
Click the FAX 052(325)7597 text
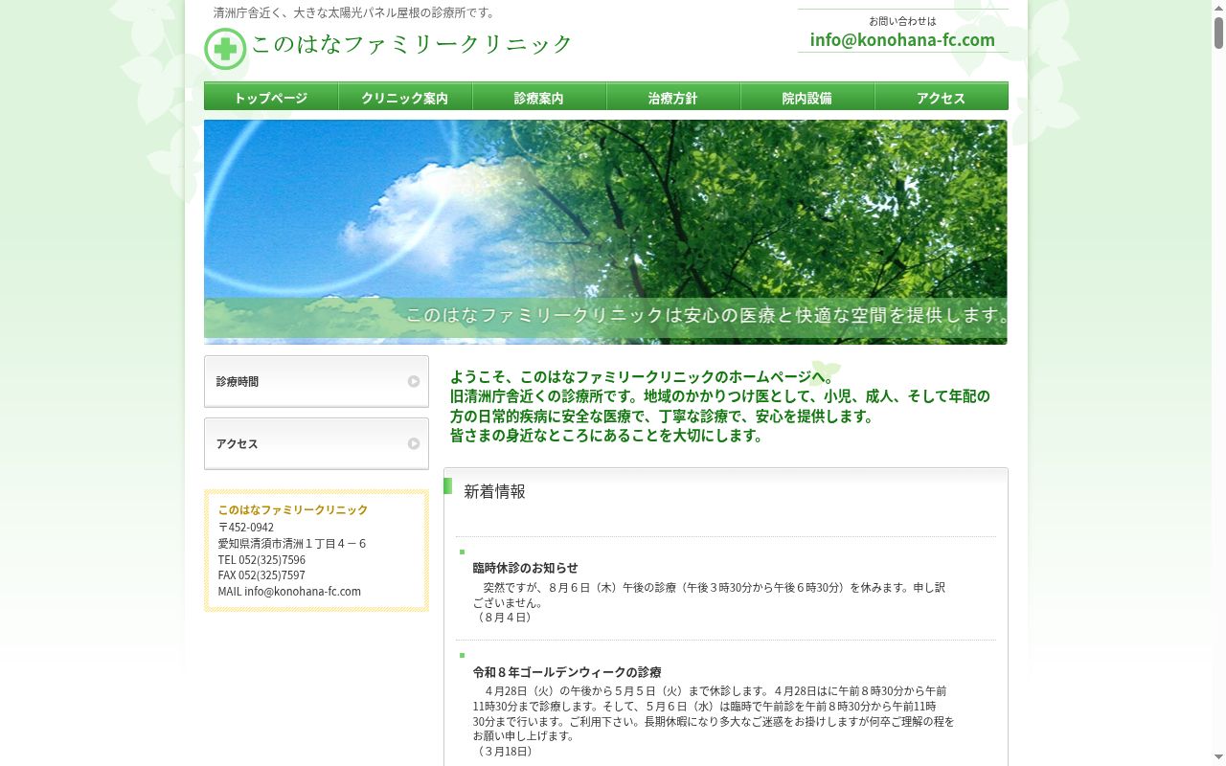click(261, 574)
